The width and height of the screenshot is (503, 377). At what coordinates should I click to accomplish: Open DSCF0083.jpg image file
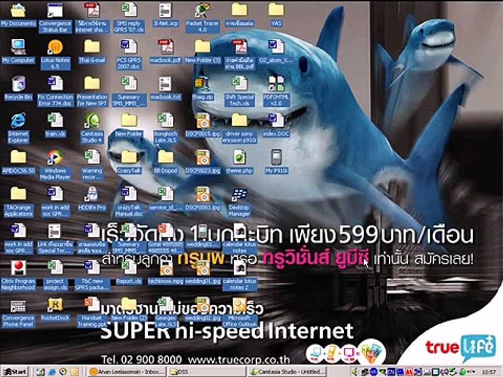point(202,199)
